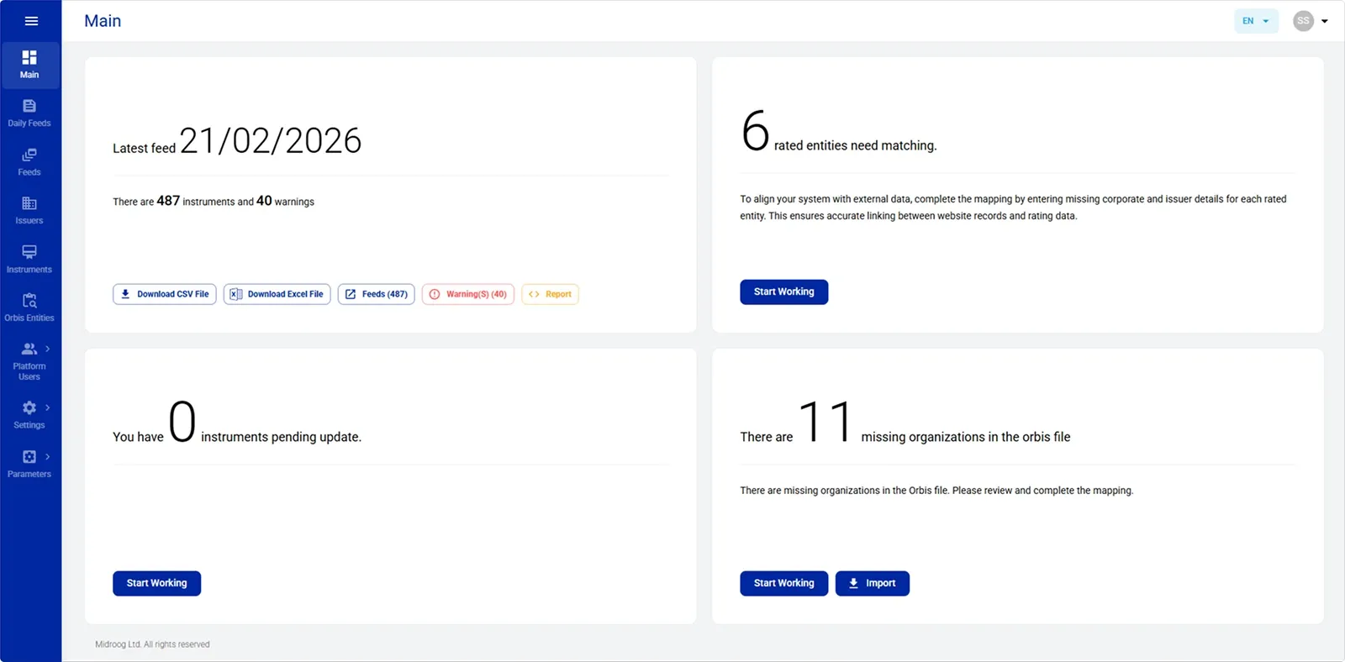This screenshot has width=1345, height=662.
Task: Open the hamburger menu icon
Action: (31, 21)
